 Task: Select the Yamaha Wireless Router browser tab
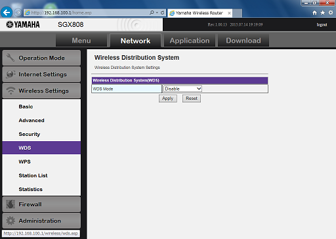point(200,13)
